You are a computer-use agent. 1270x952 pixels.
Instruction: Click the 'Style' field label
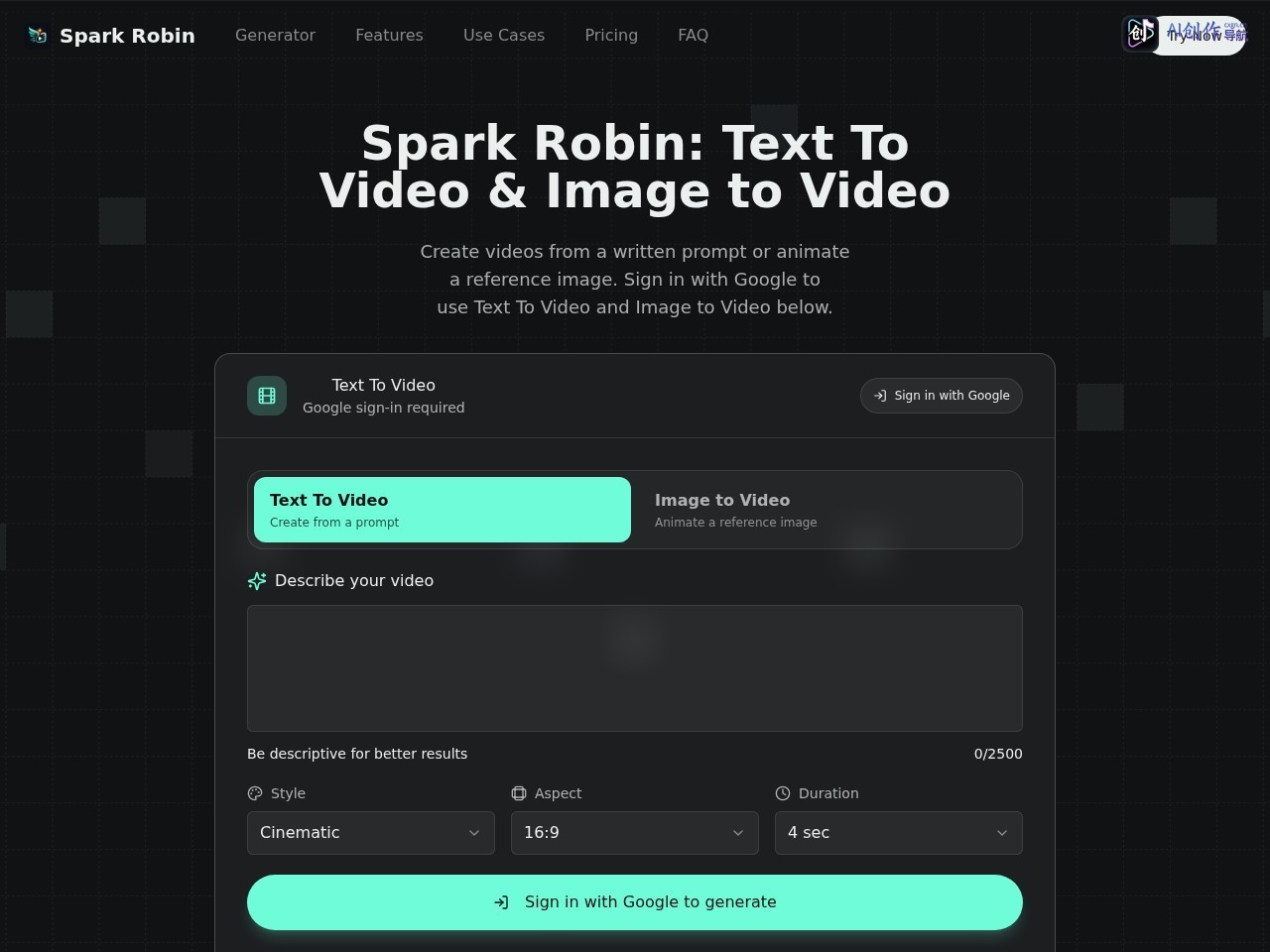pos(288,793)
